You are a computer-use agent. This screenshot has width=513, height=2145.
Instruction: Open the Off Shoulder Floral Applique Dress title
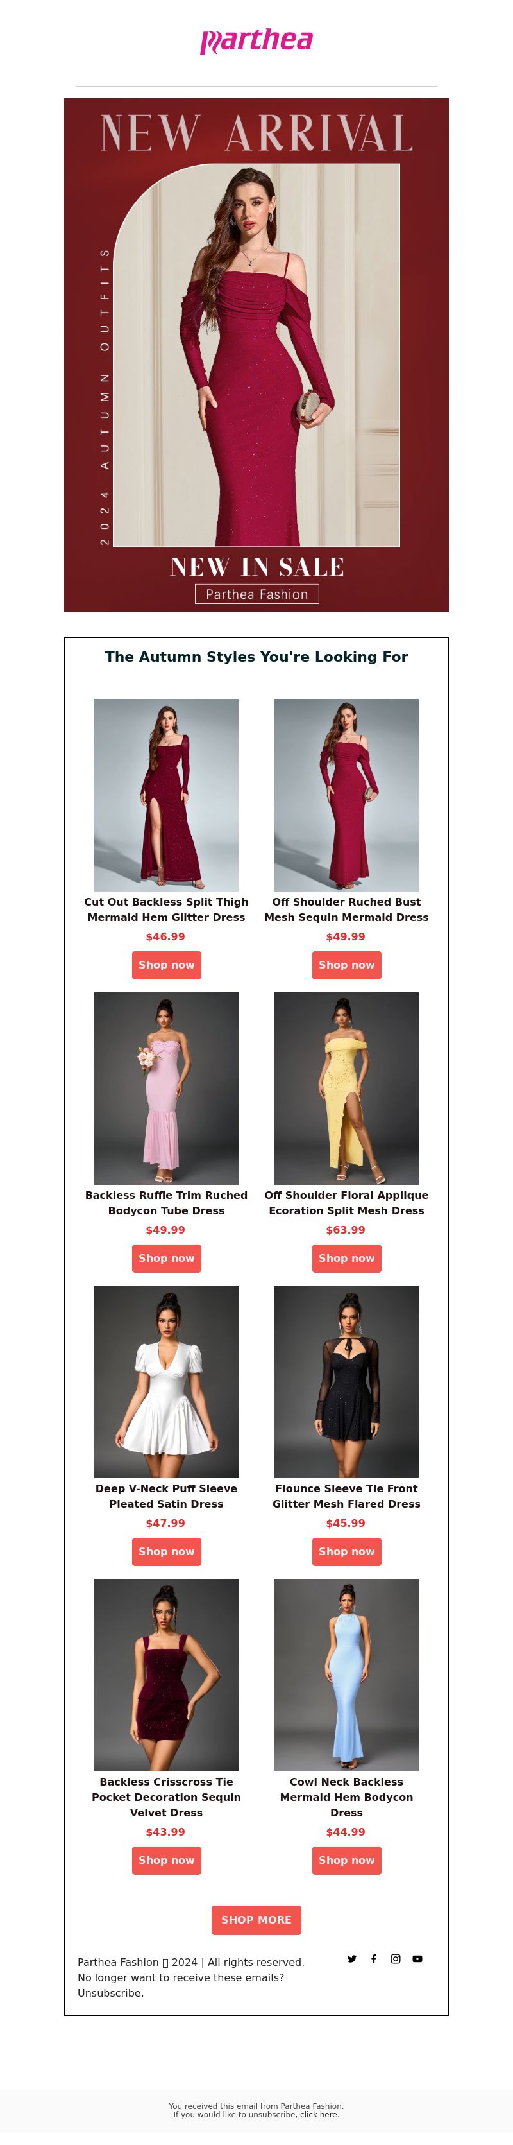tap(347, 1202)
